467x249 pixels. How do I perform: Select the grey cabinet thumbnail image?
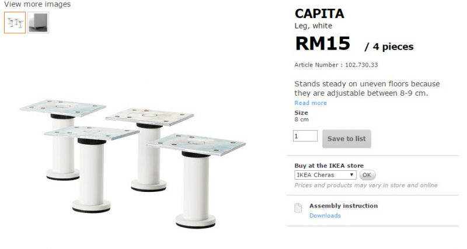pos(38,23)
